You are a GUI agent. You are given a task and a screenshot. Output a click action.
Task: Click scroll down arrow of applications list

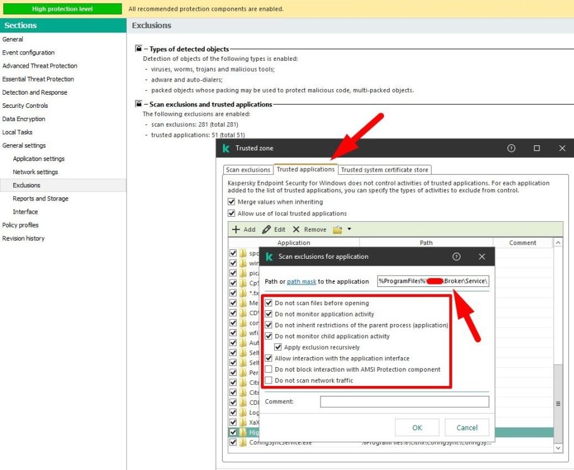pos(558,447)
